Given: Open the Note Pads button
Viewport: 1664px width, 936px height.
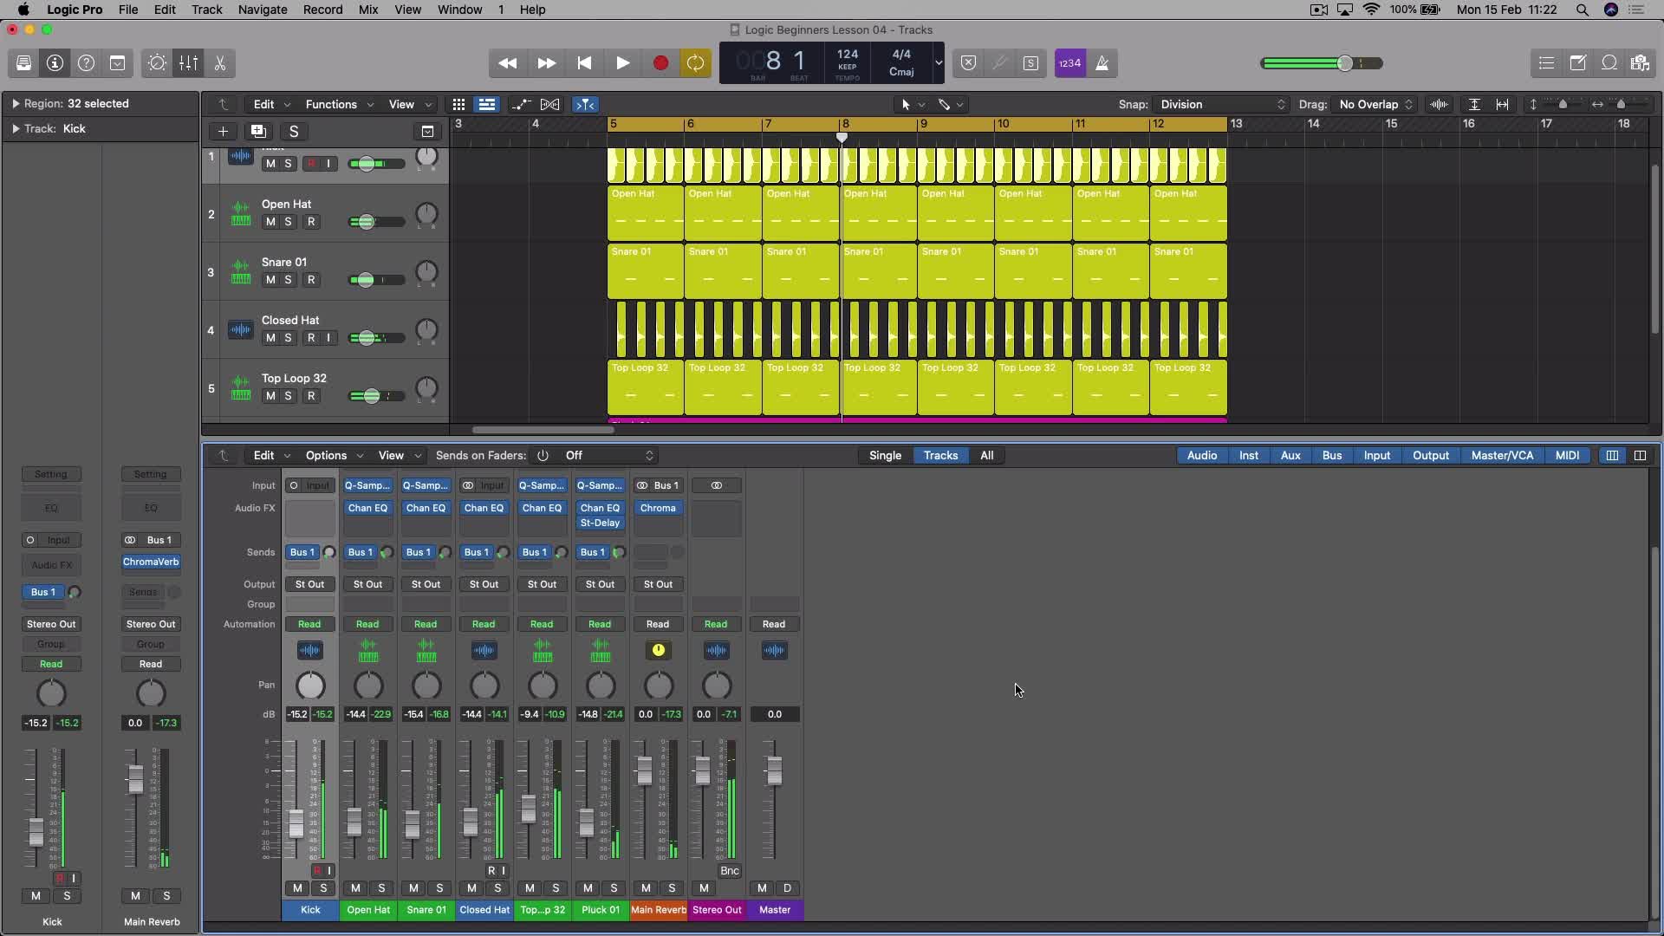Looking at the screenshot, I should tap(1577, 63).
